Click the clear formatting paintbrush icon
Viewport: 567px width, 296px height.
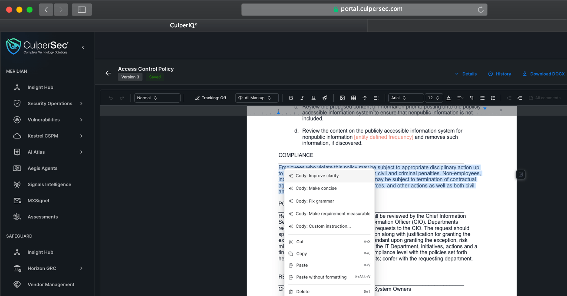point(325,98)
